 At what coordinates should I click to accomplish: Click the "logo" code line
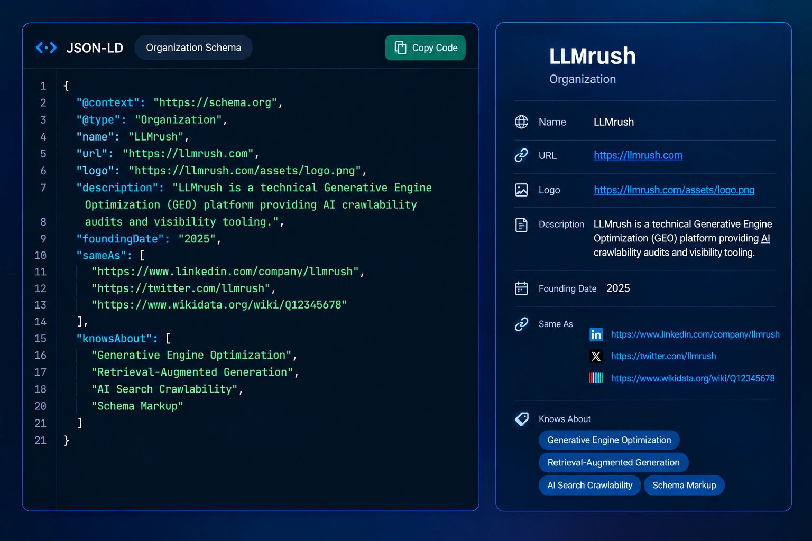pos(222,171)
